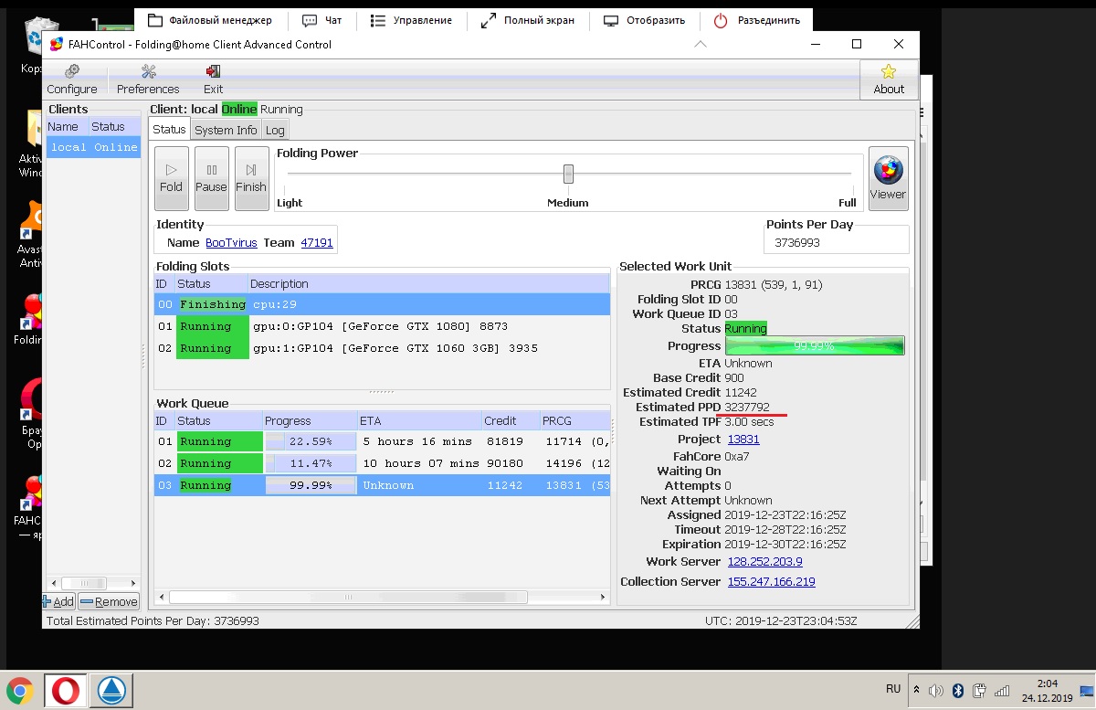
Task: Select work queue item 01 at 22.59%
Action: coord(382,441)
